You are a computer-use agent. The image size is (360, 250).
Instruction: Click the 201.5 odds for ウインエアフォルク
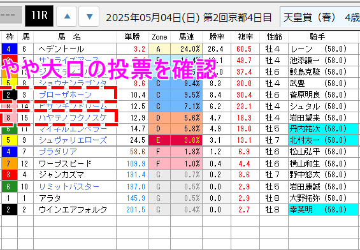pyautogui.click(x=136, y=210)
